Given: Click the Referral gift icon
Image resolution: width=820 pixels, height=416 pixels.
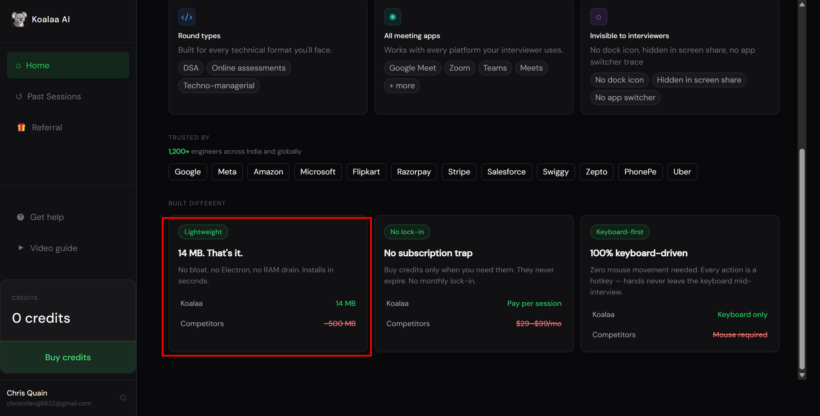Looking at the screenshot, I should pos(21,127).
